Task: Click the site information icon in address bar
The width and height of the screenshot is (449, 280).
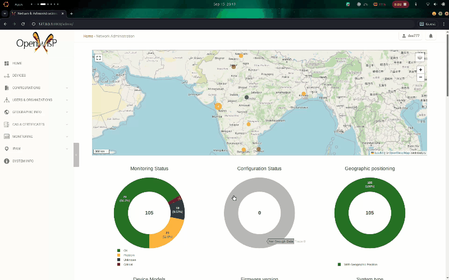Action: click(x=34, y=24)
